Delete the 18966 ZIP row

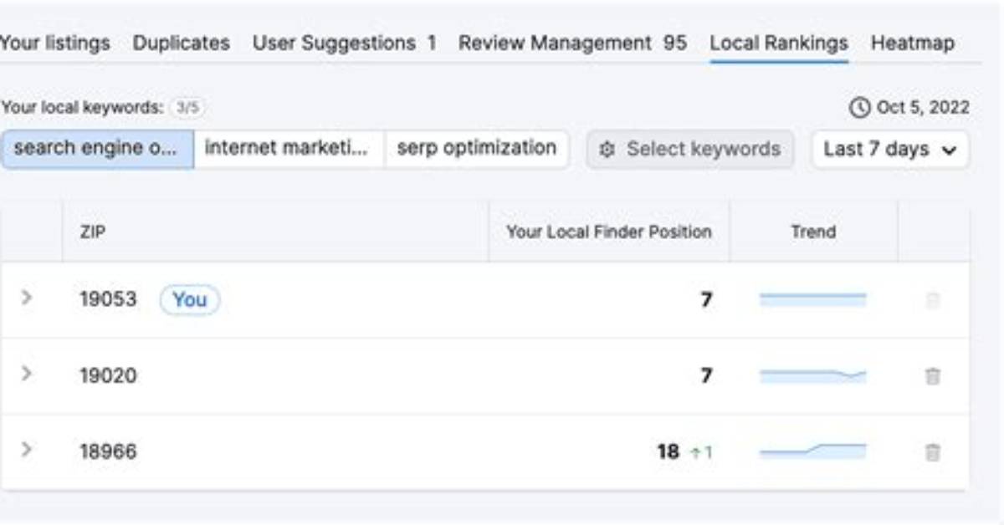[x=932, y=452]
